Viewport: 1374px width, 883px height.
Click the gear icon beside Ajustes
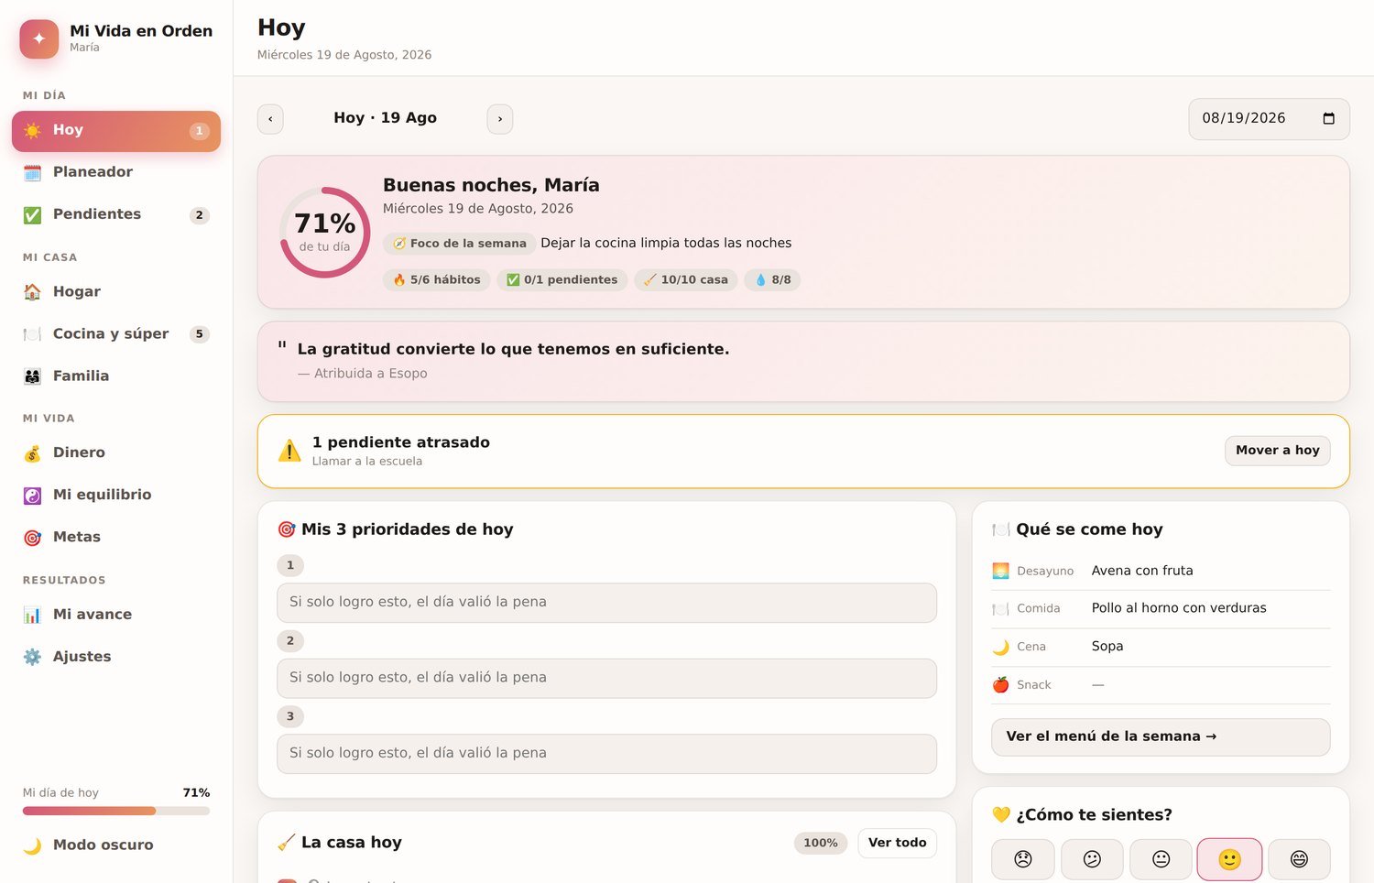pyautogui.click(x=32, y=657)
